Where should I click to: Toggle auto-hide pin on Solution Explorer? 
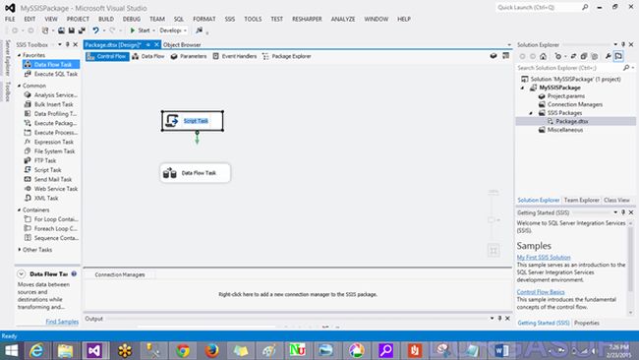pos(623,44)
